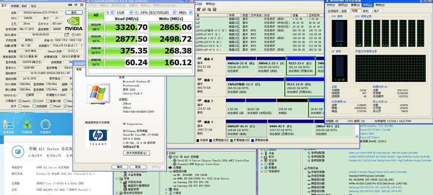Viewport: 433px width, 195px height.
Task: Open 帮助(H) menu in Task Manager
Action: (x=380, y=5)
